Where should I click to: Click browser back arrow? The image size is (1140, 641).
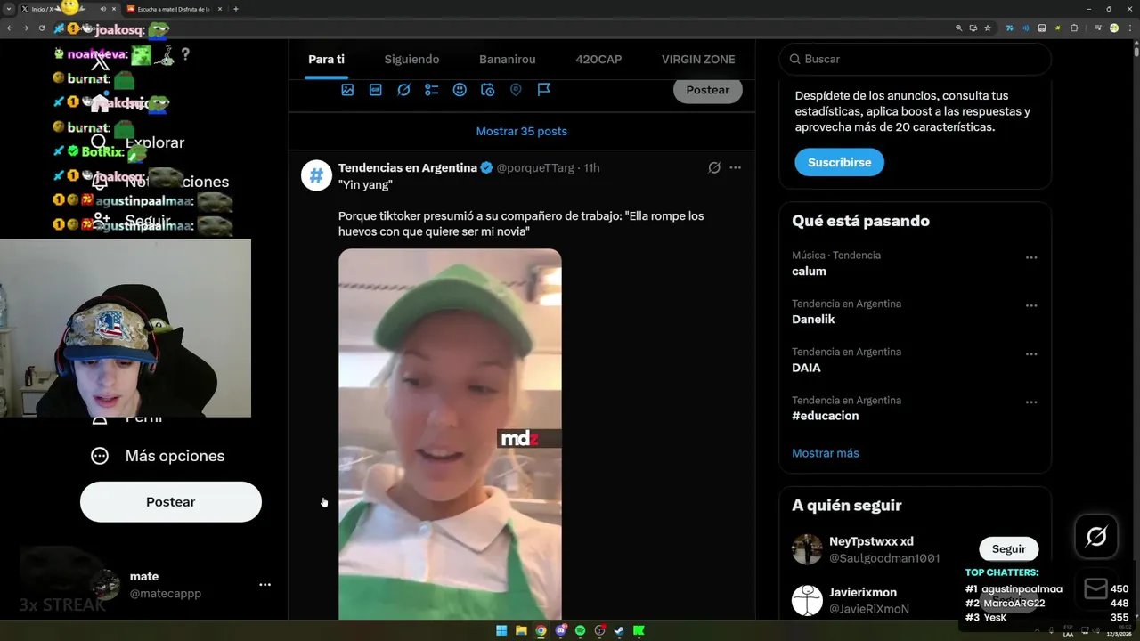tap(10, 28)
